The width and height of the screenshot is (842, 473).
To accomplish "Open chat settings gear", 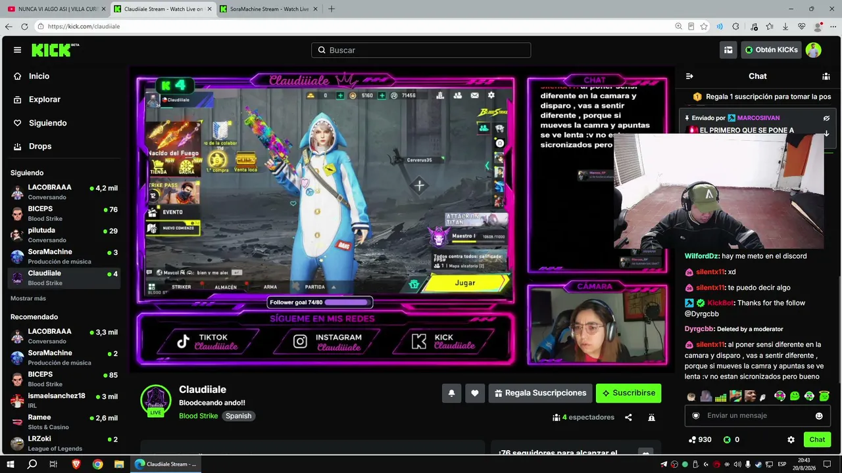I will 791,439.
